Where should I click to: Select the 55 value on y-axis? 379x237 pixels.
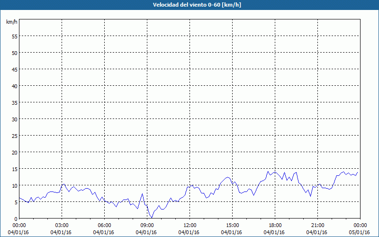(15, 36)
